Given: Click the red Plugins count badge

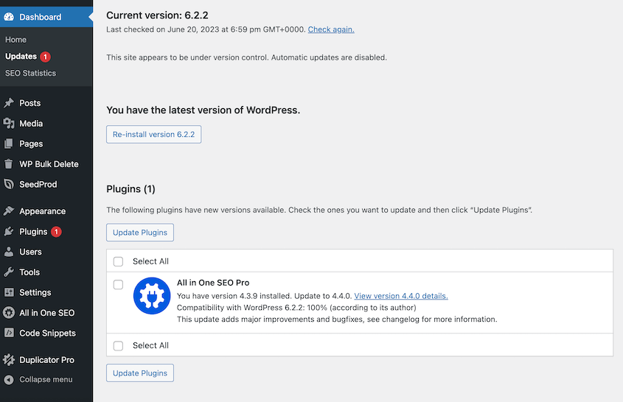Looking at the screenshot, I should point(57,232).
